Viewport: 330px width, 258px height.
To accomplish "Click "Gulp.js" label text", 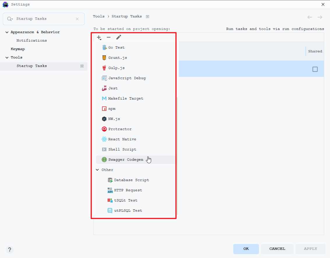I will [117, 68].
